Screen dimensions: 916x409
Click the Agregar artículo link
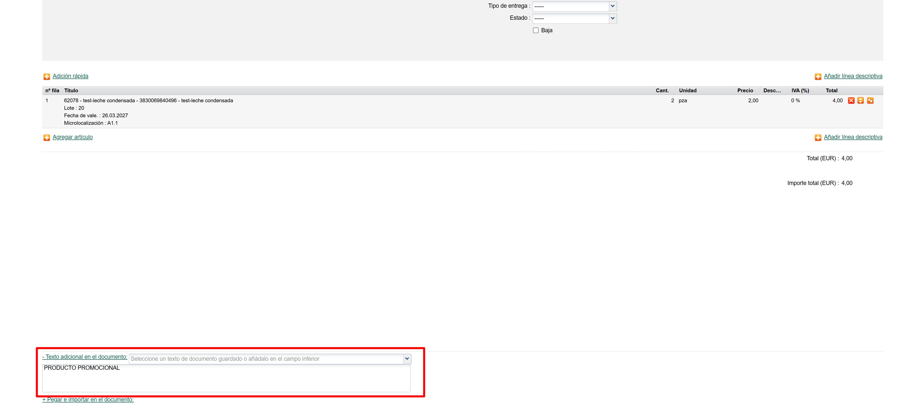pos(72,137)
